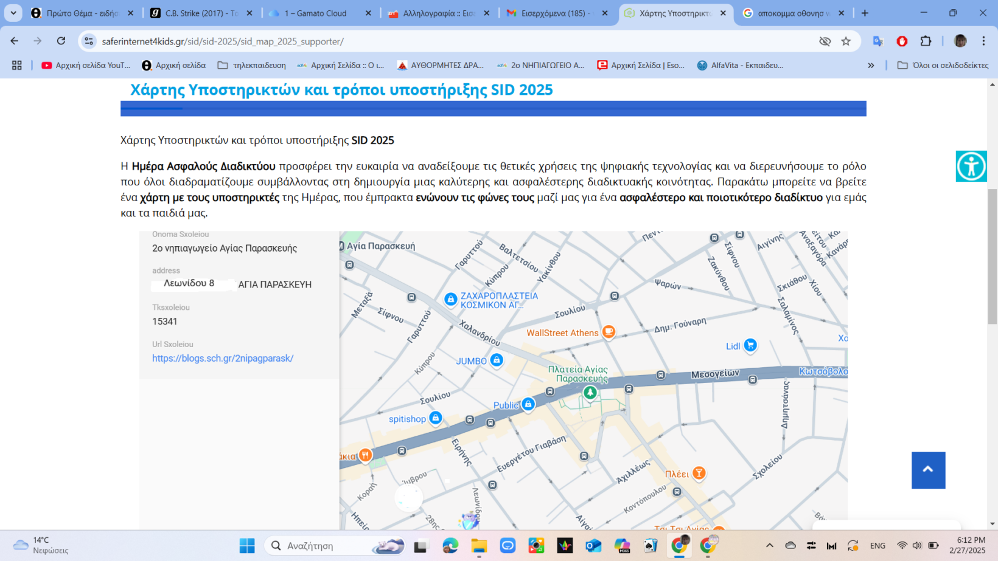Switch to the Gamato Cloud tab
The width and height of the screenshot is (998, 561).
pos(319,13)
